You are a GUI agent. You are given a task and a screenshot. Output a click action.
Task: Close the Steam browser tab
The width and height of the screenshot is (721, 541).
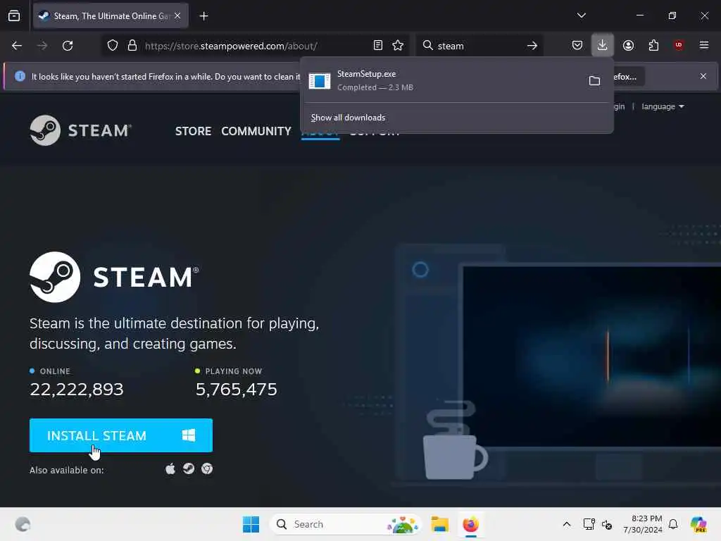(x=177, y=15)
